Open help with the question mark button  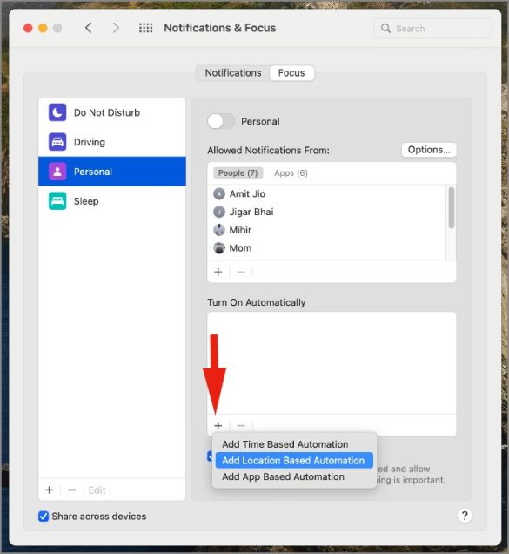[465, 516]
